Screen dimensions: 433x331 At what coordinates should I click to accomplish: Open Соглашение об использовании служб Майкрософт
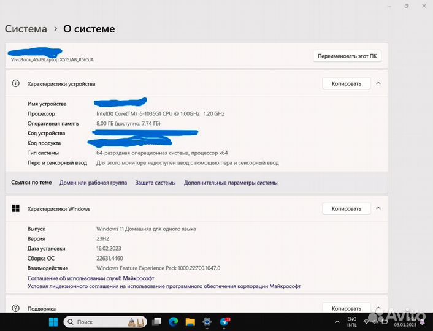coord(91,278)
